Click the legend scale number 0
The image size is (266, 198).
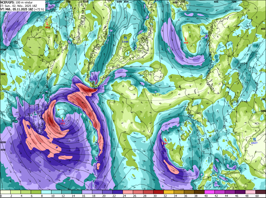click(x=1, y=196)
